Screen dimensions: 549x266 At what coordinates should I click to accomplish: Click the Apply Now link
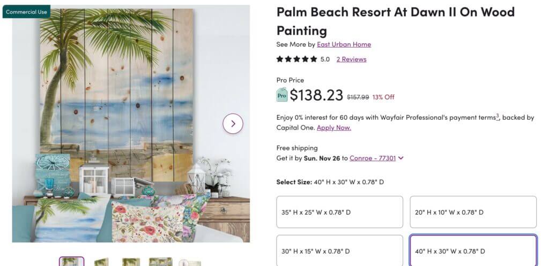(x=333, y=127)
